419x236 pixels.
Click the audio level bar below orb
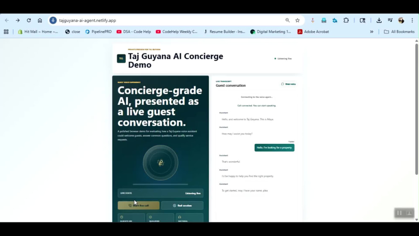[x=160, y=184]
